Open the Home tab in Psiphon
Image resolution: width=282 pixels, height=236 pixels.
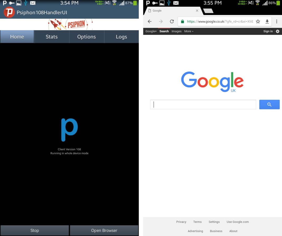(x=17, y=37)
